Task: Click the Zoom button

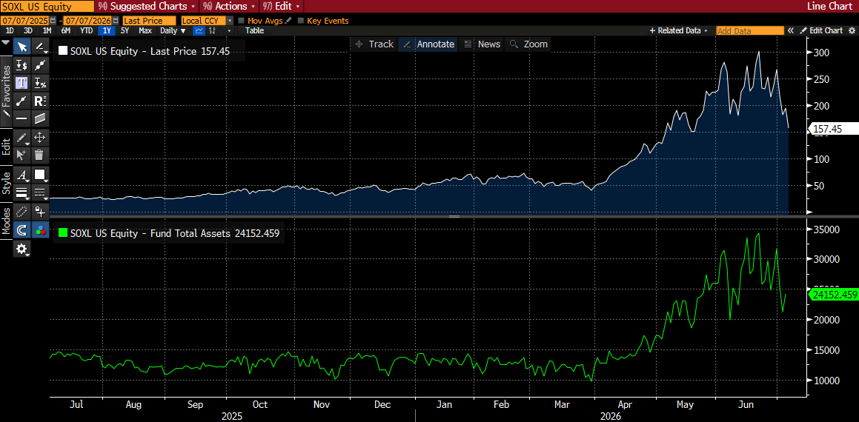Action: point(528,44)
